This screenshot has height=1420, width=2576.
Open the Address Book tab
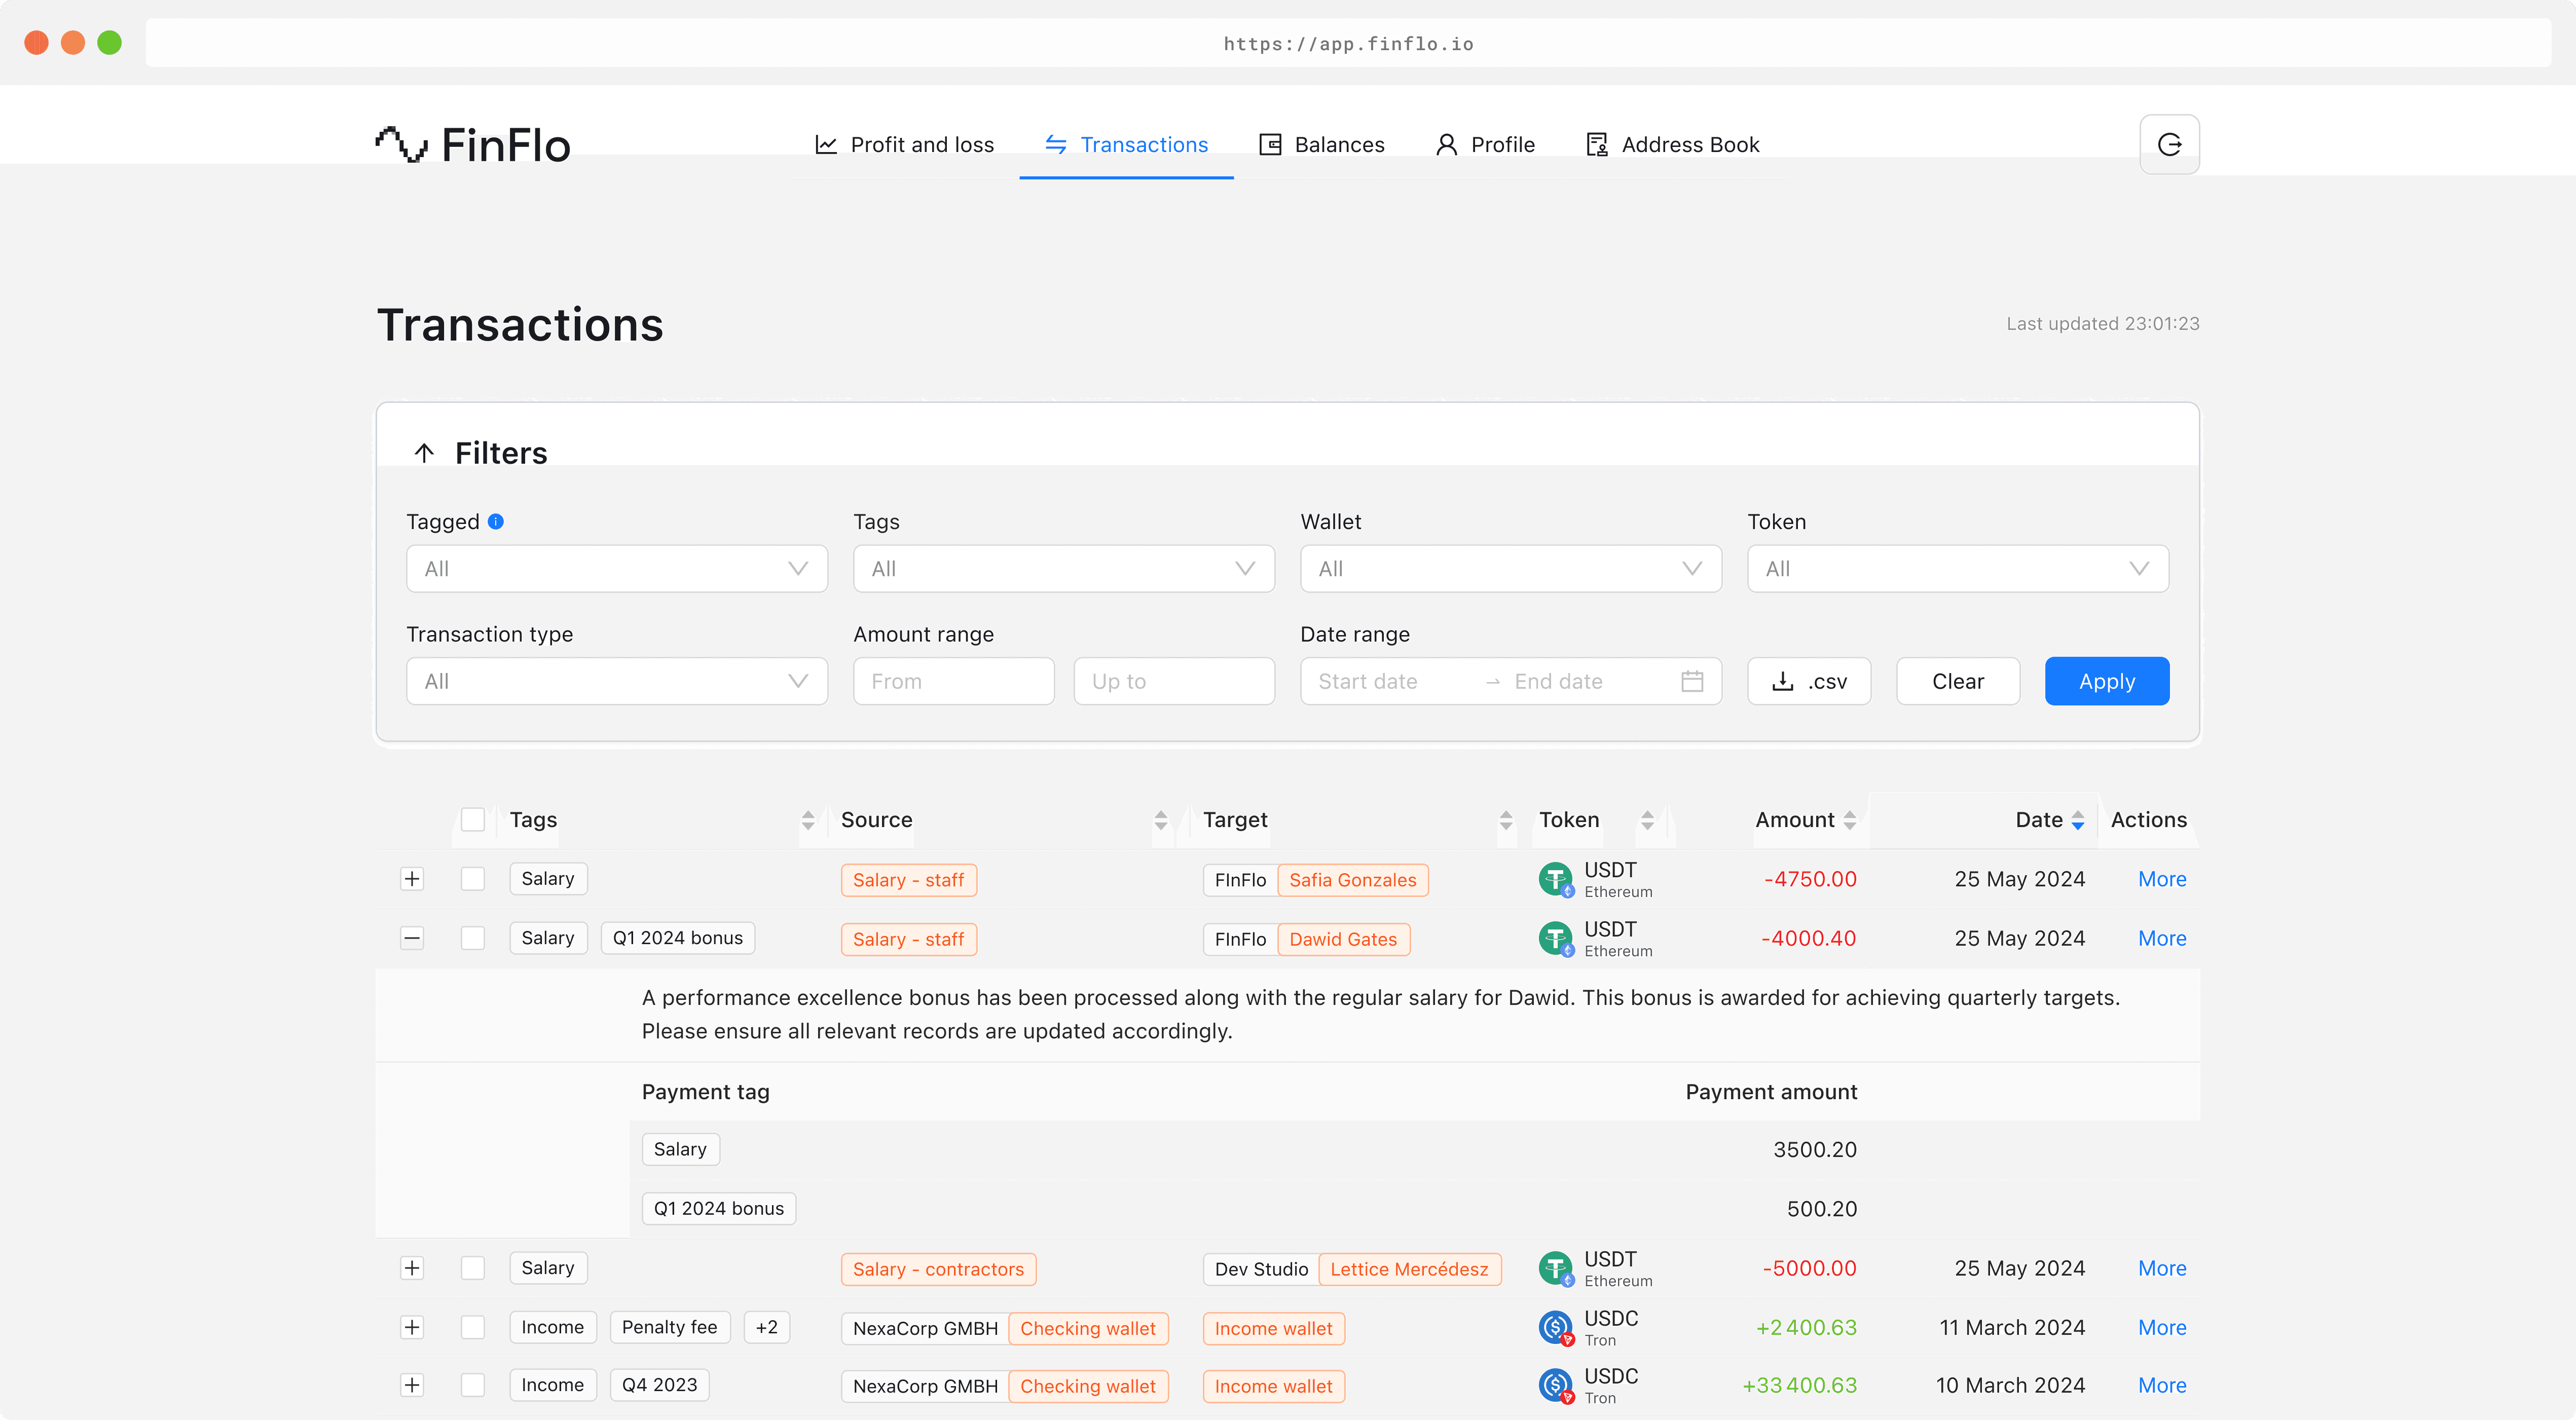tap(1672, 145)
